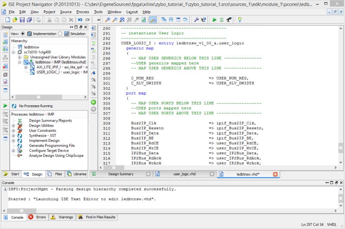Click the editor vertical scrollbar thumb
The image size is (345, 229).
pos(341,148)
